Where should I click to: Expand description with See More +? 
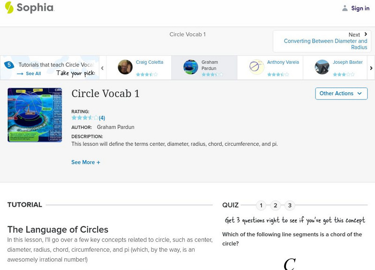tap(86, 162)
